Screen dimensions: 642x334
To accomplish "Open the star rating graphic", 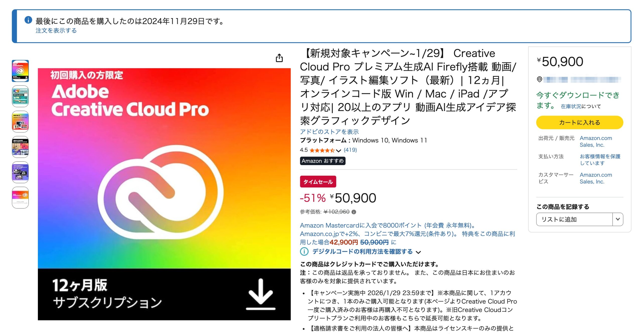I will [x=322, y=150].
